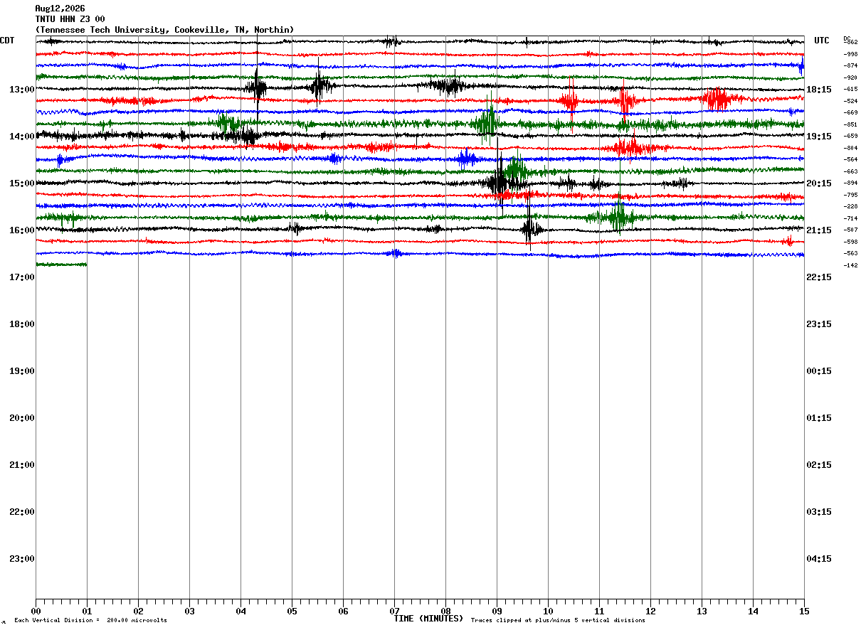Click the 04:15 UTC time label
This screenshot has height=630, width=861.
818,559
